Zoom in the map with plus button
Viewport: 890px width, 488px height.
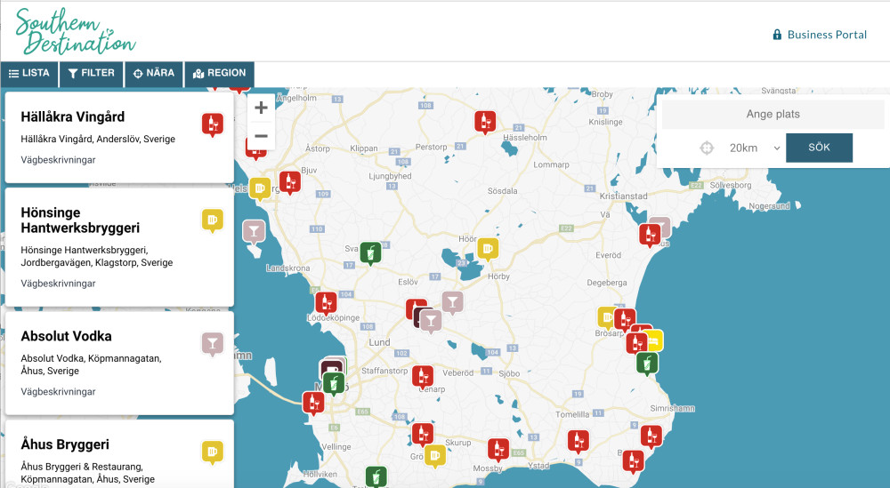[x=261, y=108]
